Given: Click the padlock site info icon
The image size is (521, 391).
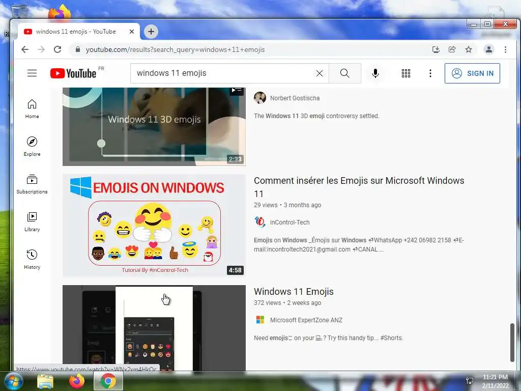Looking at the screenshot, I should coord(78,49).
